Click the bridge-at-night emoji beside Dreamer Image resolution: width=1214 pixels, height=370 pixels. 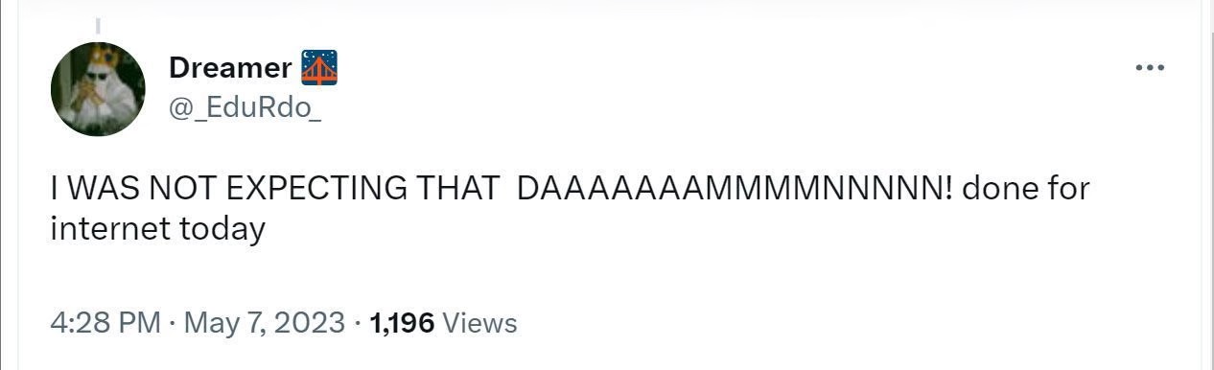319,68
